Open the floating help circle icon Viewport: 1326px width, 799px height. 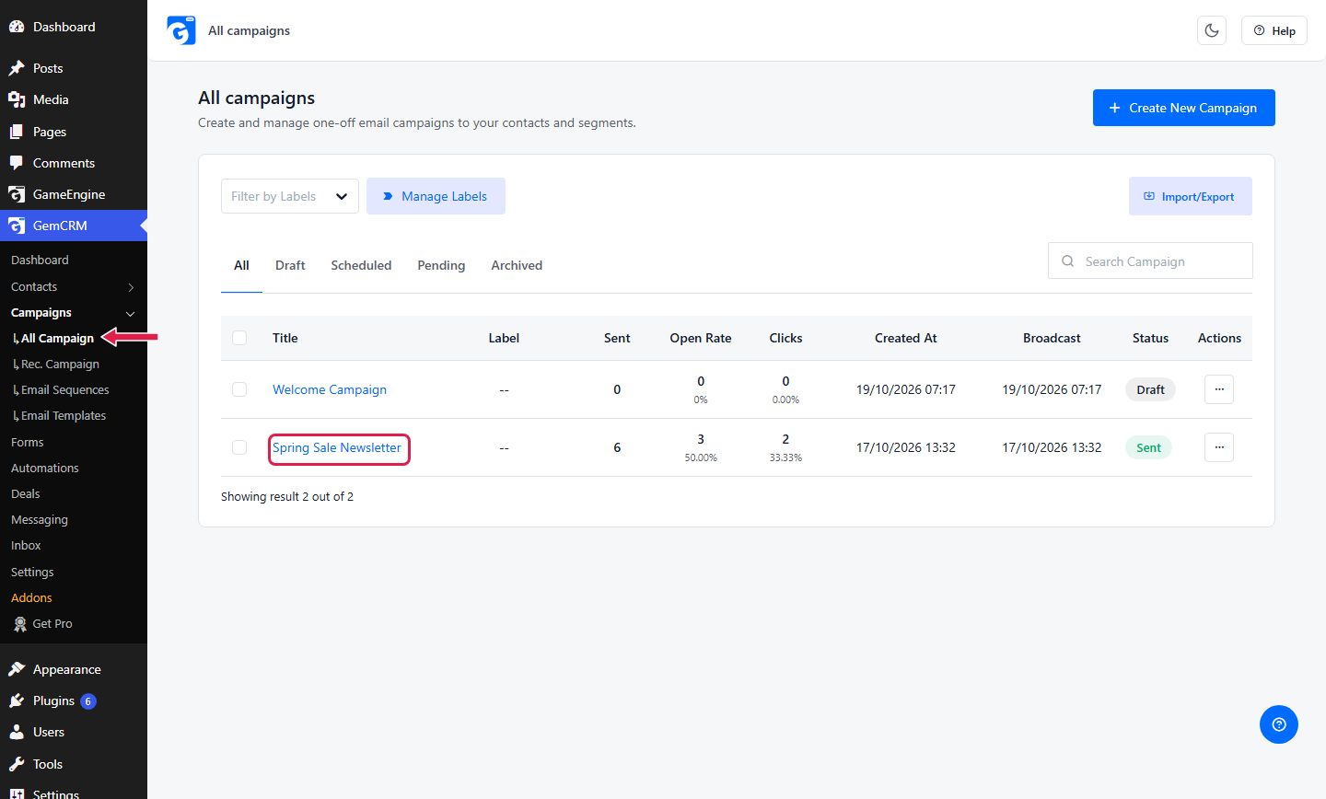tap(1279, 724)
